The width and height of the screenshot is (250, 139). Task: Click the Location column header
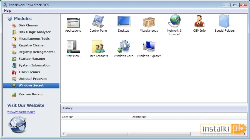(95, 117)
